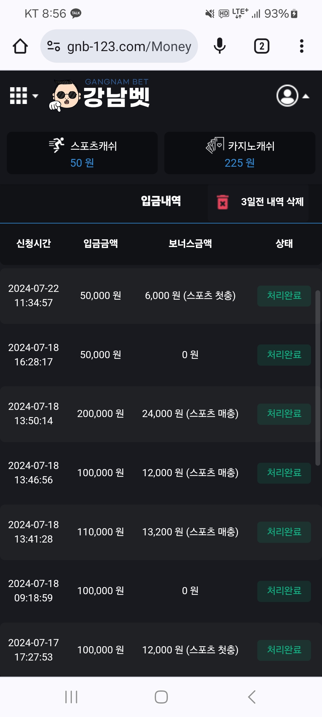Open the Chrome three-dot overflow menu
The image size is (322, 717).
point(301,46)
